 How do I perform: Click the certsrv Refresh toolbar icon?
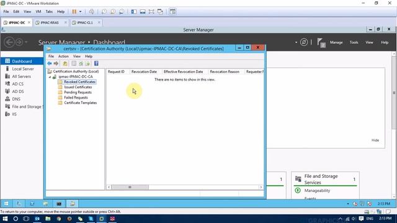81,63
